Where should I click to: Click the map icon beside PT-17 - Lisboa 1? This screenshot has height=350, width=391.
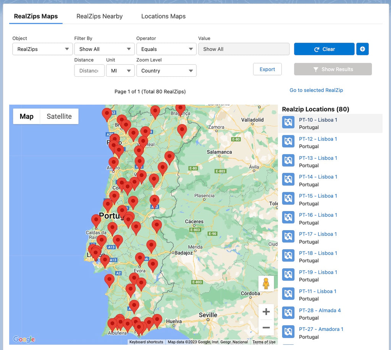(288, 236)
